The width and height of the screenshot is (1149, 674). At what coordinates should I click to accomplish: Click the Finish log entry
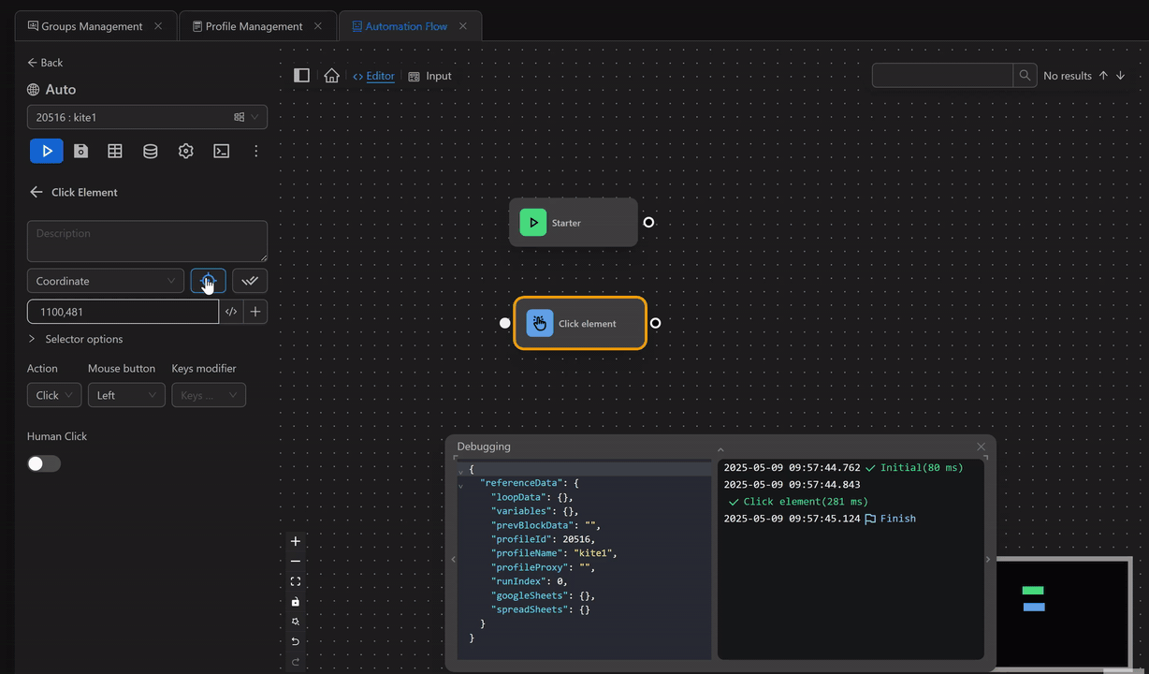pyautogui.click(x=890, y=519)
